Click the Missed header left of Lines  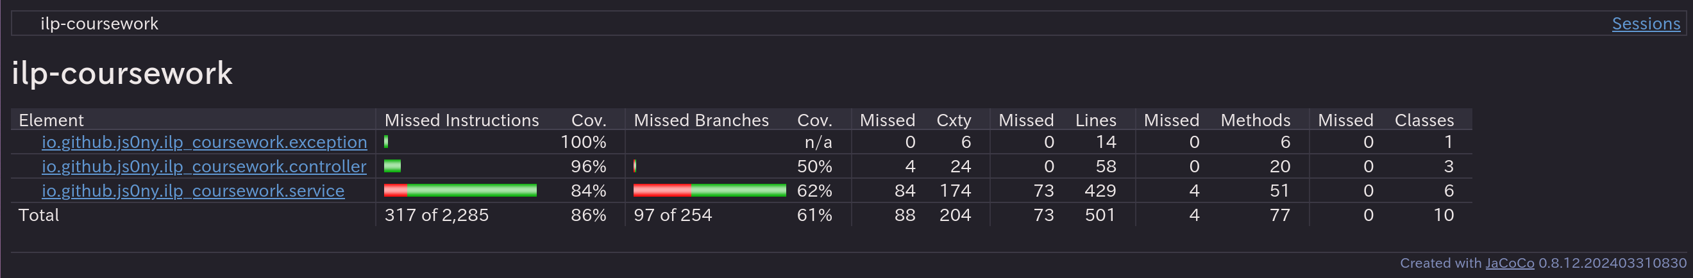pyautogui.click(x=1025, y=120)
